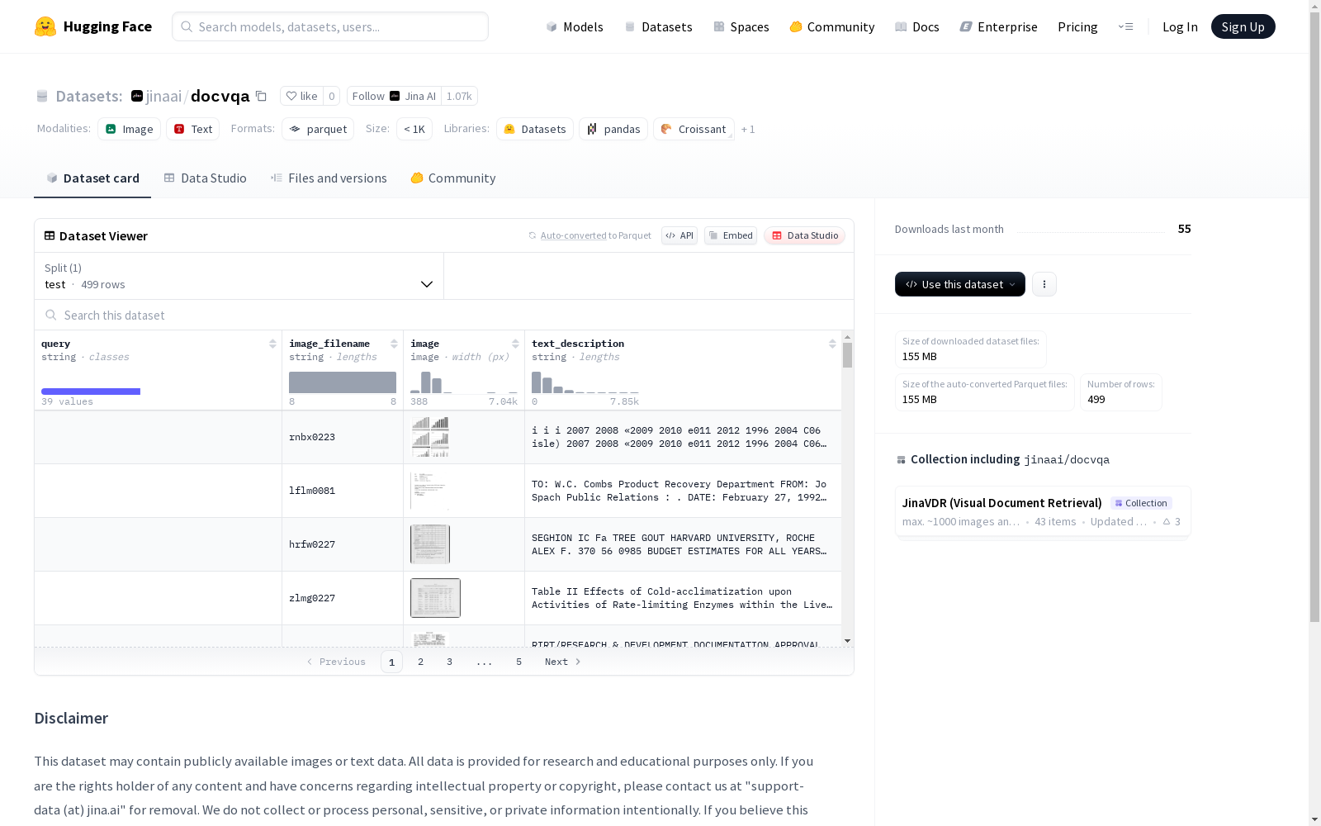This screenshot has height=826, width=1321.
Task: Click the Embed button
Action: (731, 235)
